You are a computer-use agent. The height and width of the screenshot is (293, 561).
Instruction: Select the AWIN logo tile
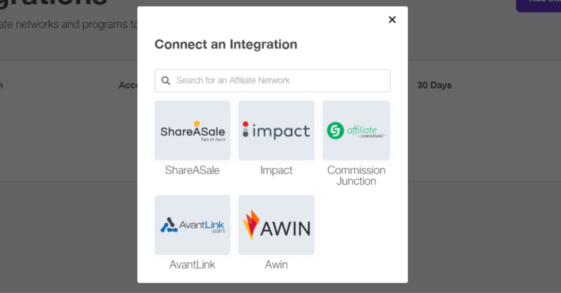pos(276,225)
